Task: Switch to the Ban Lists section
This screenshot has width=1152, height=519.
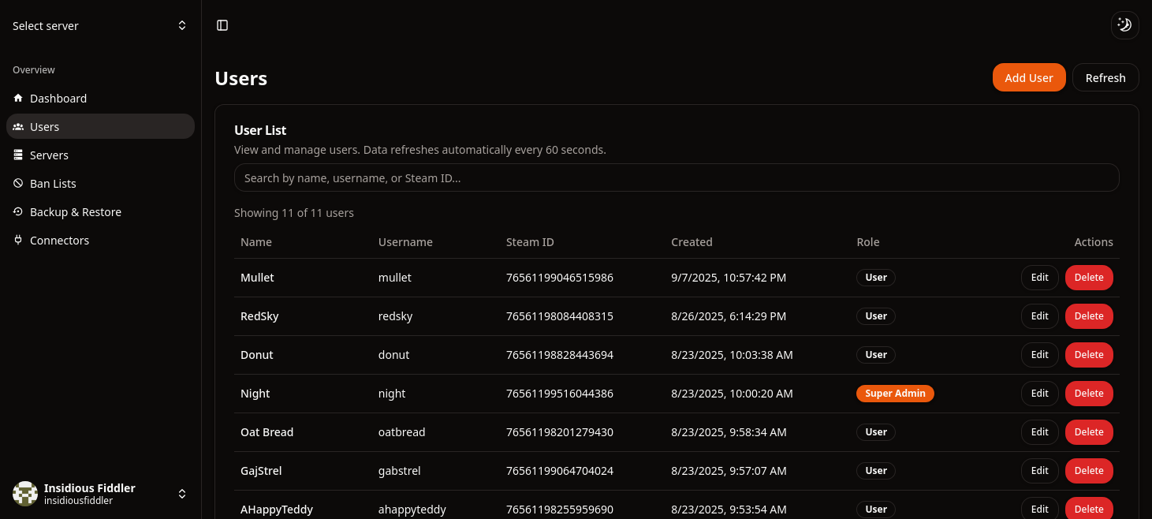Action: 53,183
